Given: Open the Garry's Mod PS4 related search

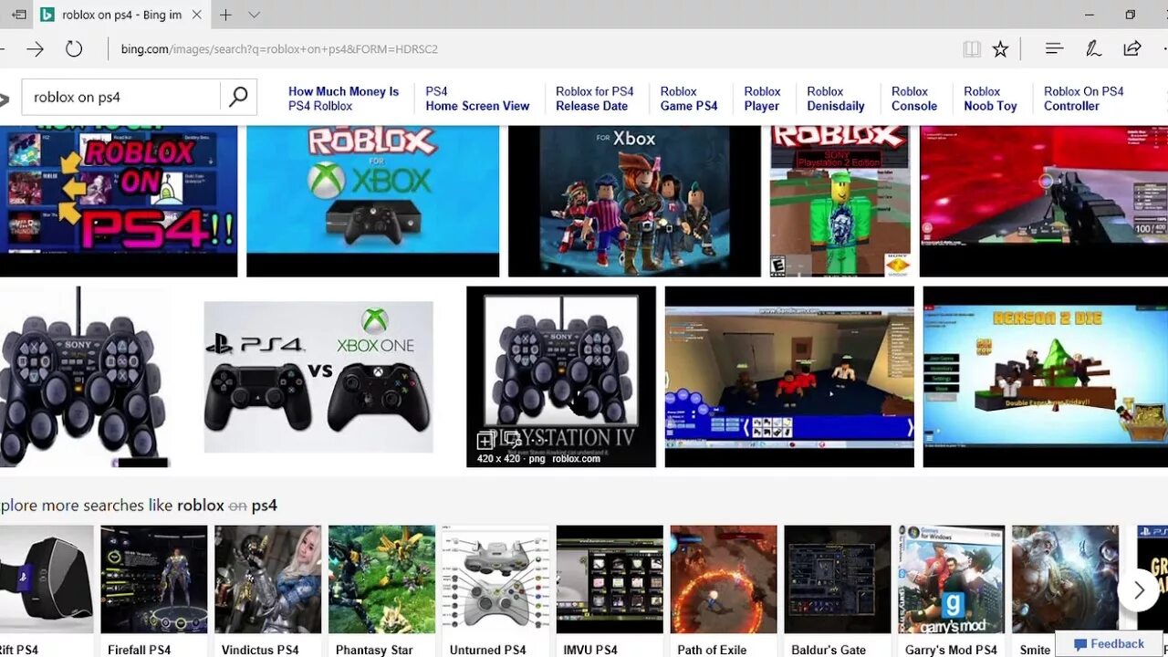Looking at the screenshot, I should click(x=952, y=591).
